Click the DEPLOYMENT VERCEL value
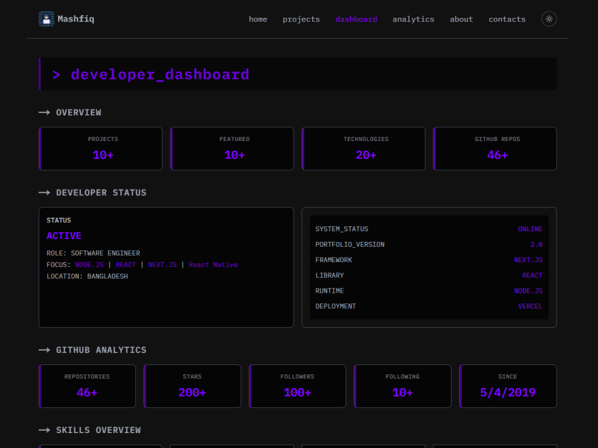Screen dimensions: 598x448 [530, 306]
